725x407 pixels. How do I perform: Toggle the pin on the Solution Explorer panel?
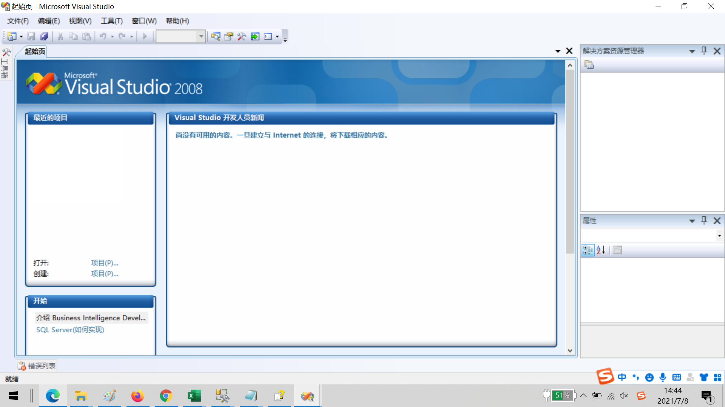(704, 51)
